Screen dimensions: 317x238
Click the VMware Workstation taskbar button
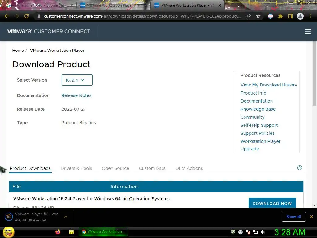pyautogui.click(x=103, y=232)
